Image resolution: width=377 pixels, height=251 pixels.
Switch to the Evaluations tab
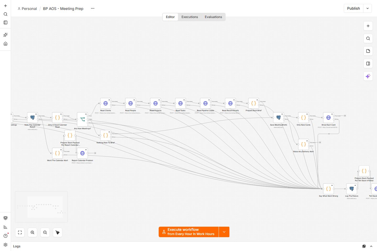tap(213, 17)
